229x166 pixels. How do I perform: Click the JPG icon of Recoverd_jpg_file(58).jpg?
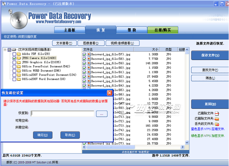click(x=89, y=59)
